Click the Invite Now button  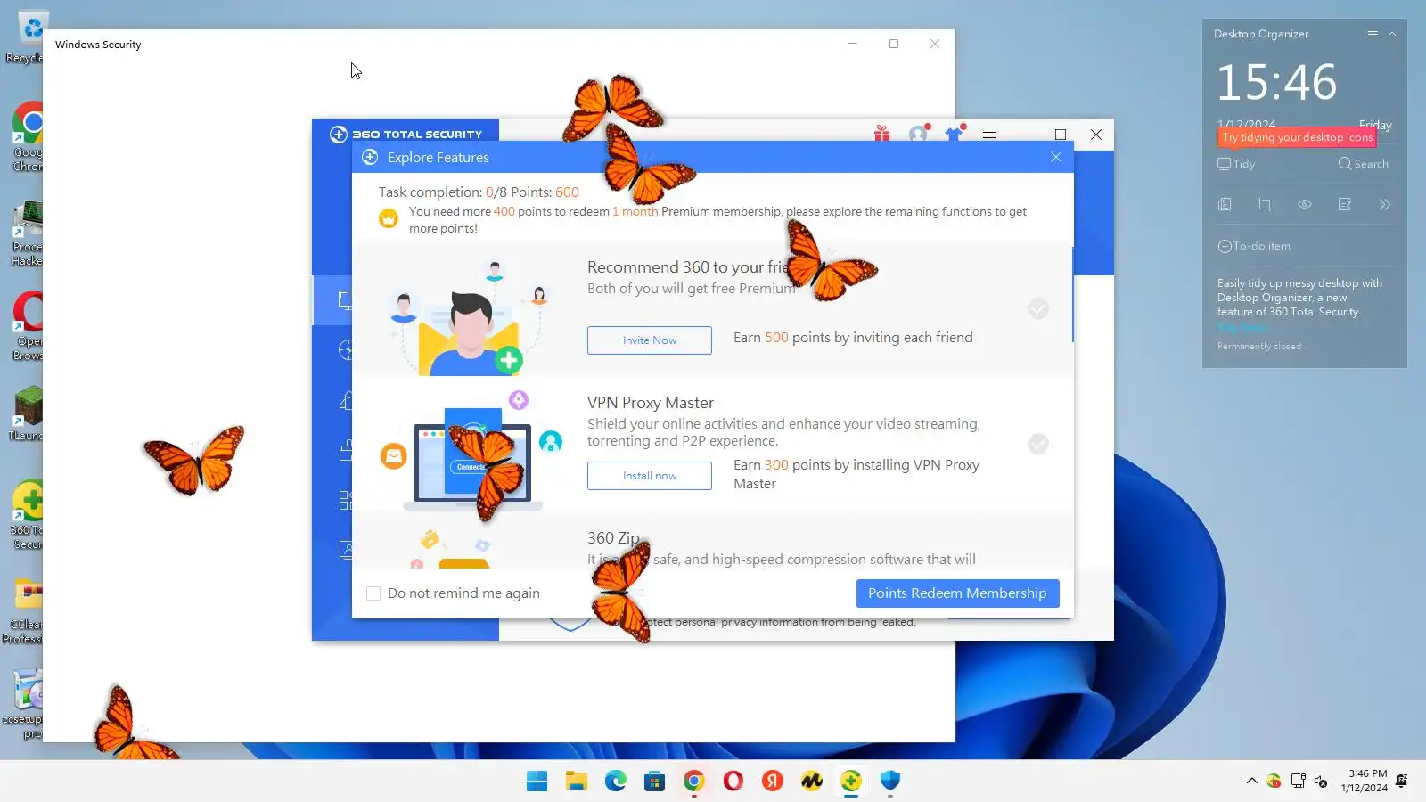[650, 340]
